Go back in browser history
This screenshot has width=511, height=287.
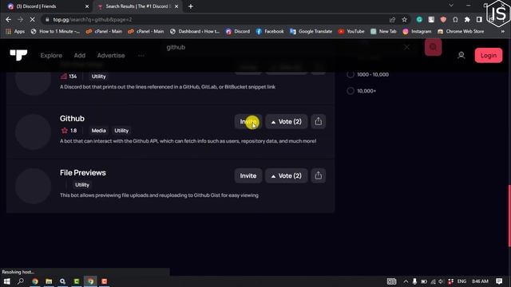click(9, 19)
